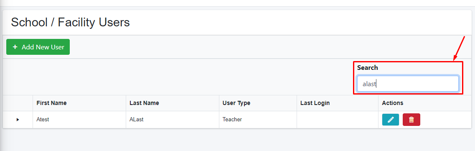This screenshot has height=151, width=475.
Task: Expand the Atest row details triangle
Action: click(x=18, y=120)
